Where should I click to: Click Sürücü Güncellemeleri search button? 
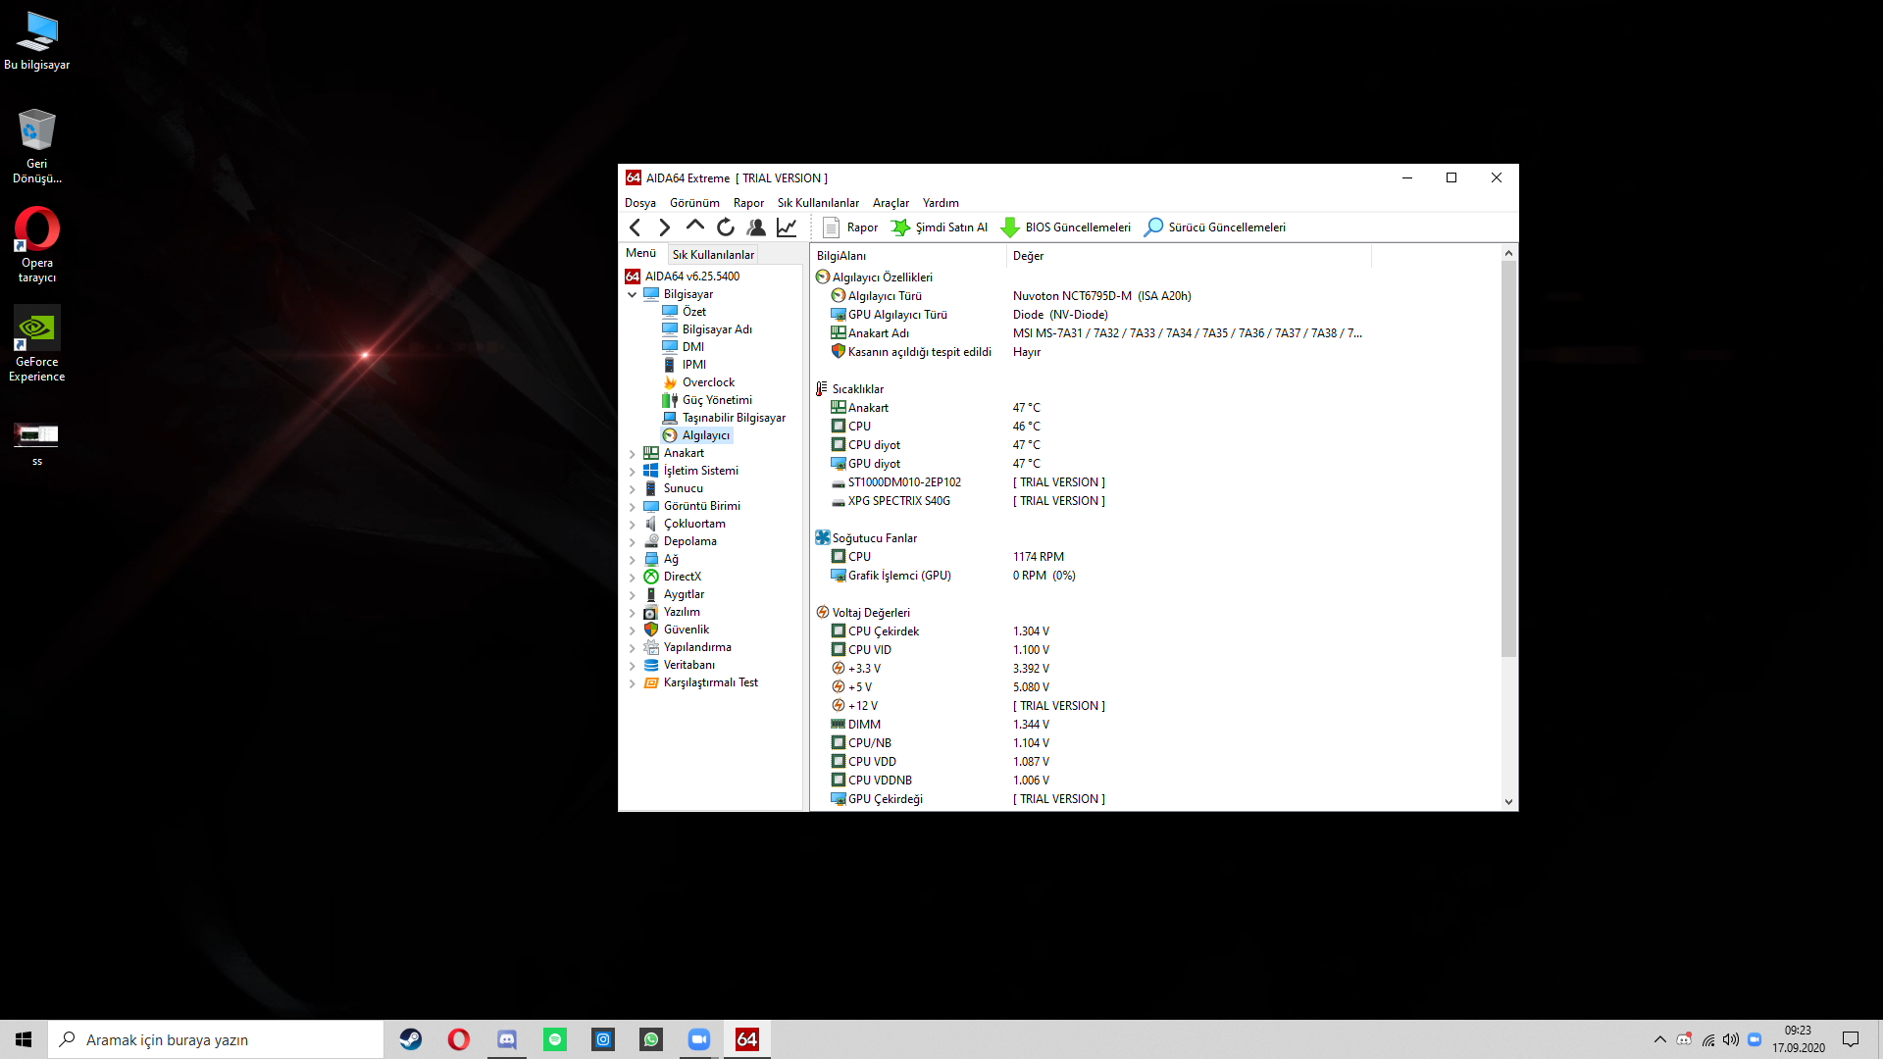1215,227
